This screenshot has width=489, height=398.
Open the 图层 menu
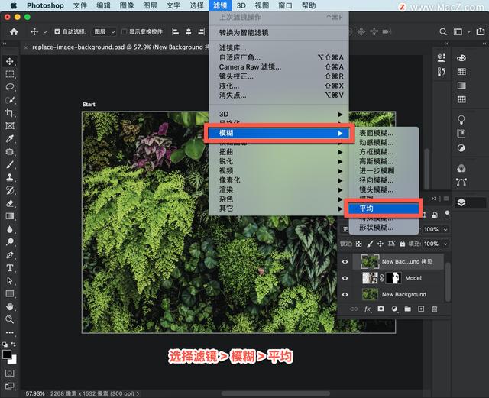click(x=150, y=5)
